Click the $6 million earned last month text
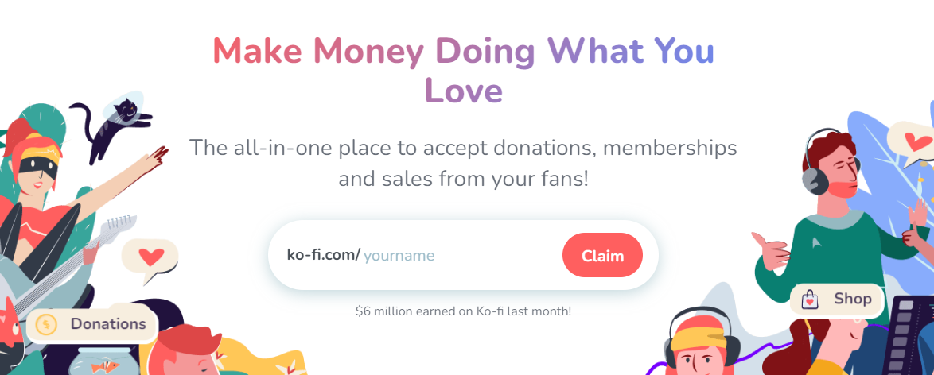The height and width of the screenshot is (375, 934). click(x=464, y=311)
